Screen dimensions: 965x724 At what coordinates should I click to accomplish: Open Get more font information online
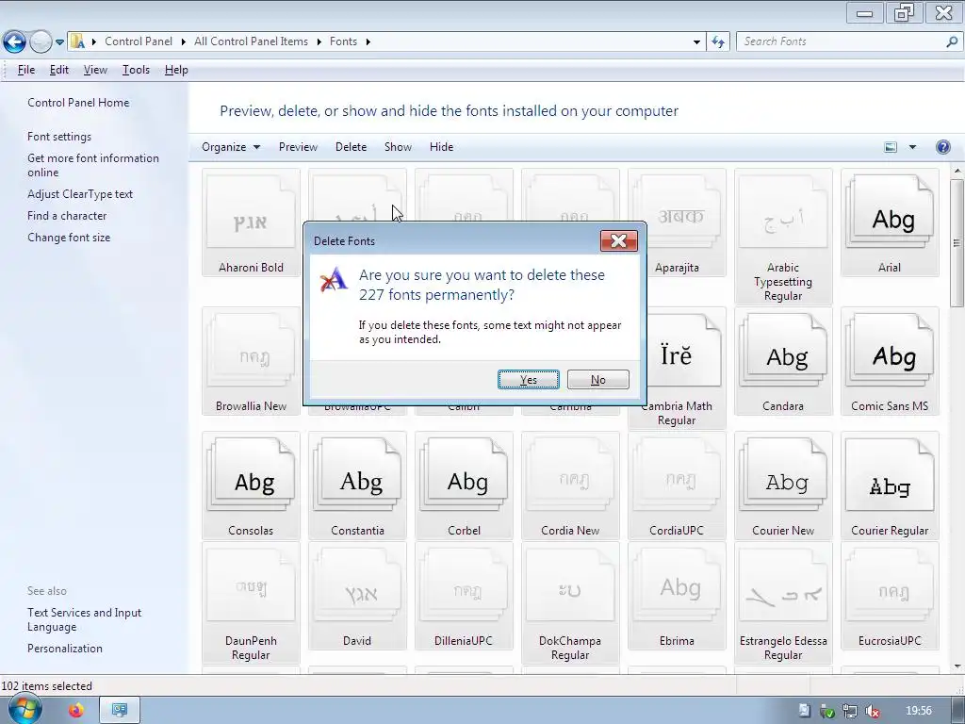tap(93, 165)
